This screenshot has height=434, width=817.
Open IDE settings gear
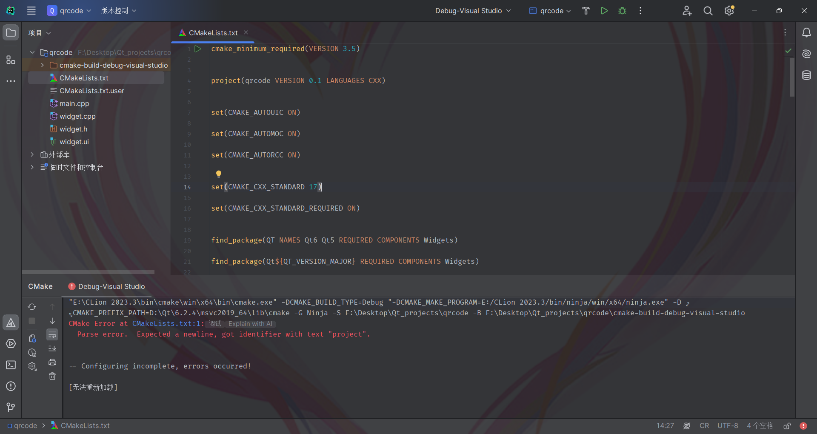[729, 11]
